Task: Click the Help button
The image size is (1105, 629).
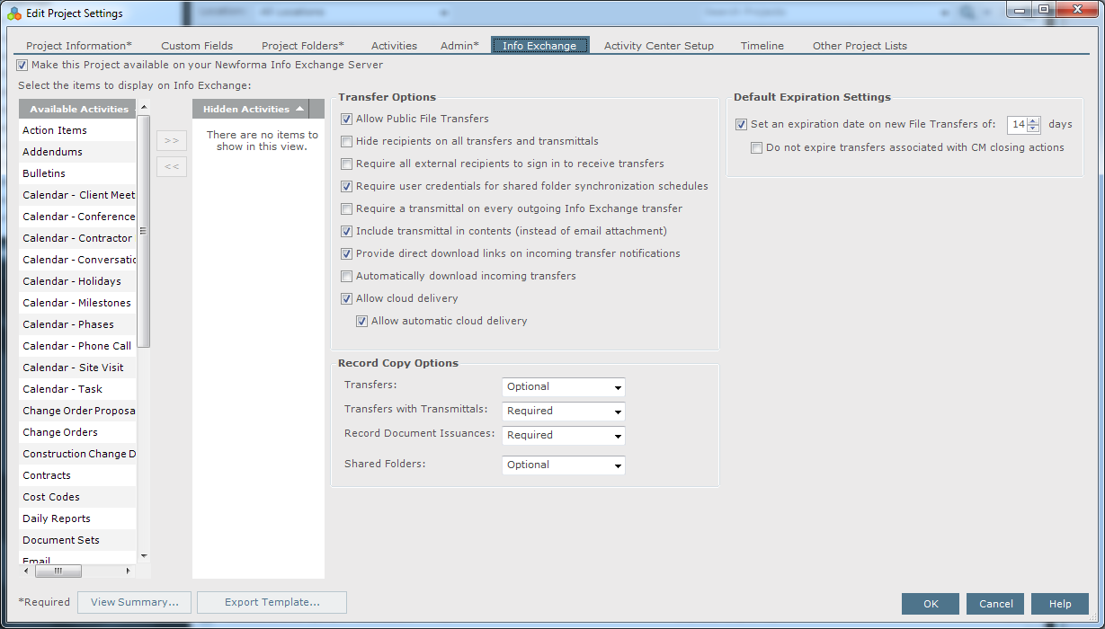Action: click(x=1060, y=604)
